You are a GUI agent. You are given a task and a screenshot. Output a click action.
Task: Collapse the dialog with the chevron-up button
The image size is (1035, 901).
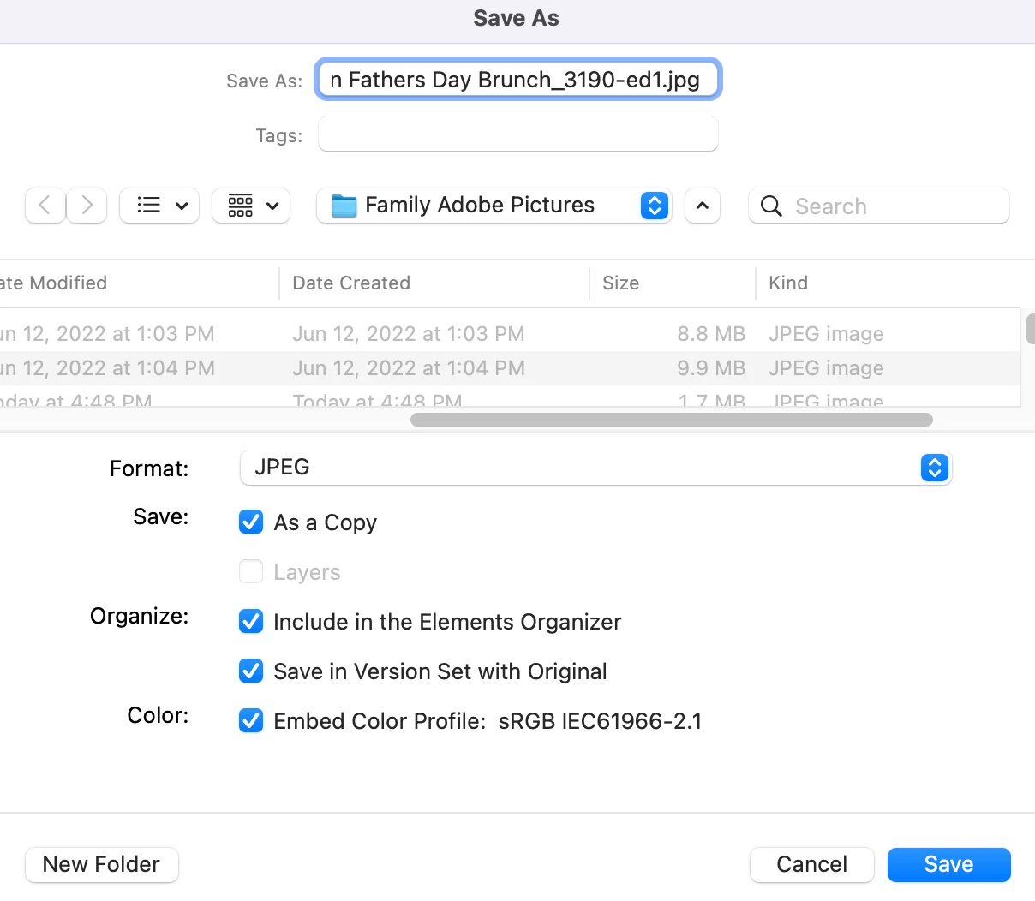[703, 206]
